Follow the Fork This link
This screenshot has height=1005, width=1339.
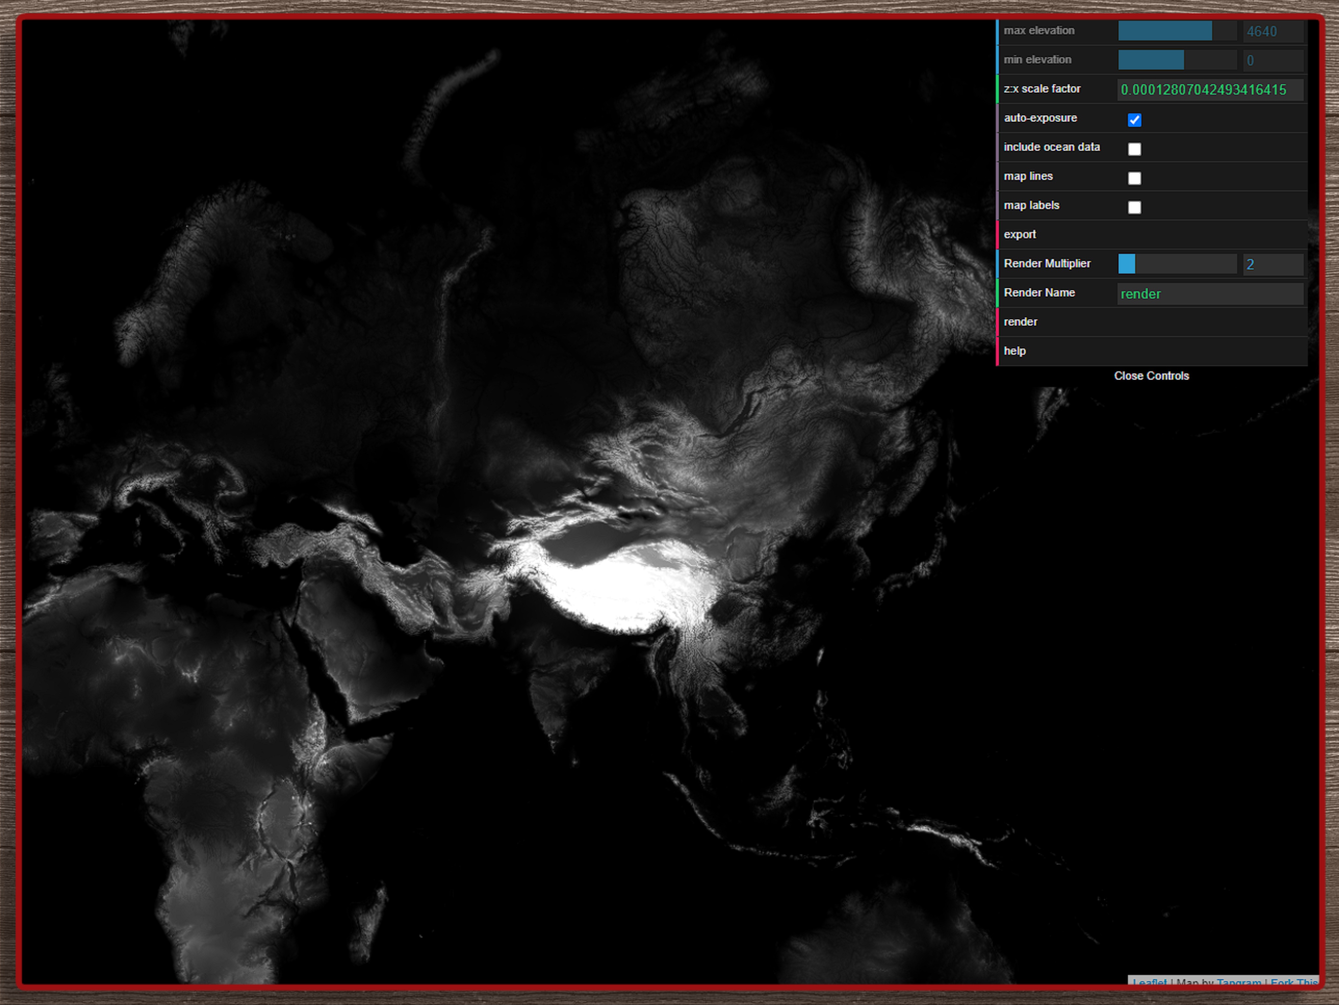[x=1294, y=982]
